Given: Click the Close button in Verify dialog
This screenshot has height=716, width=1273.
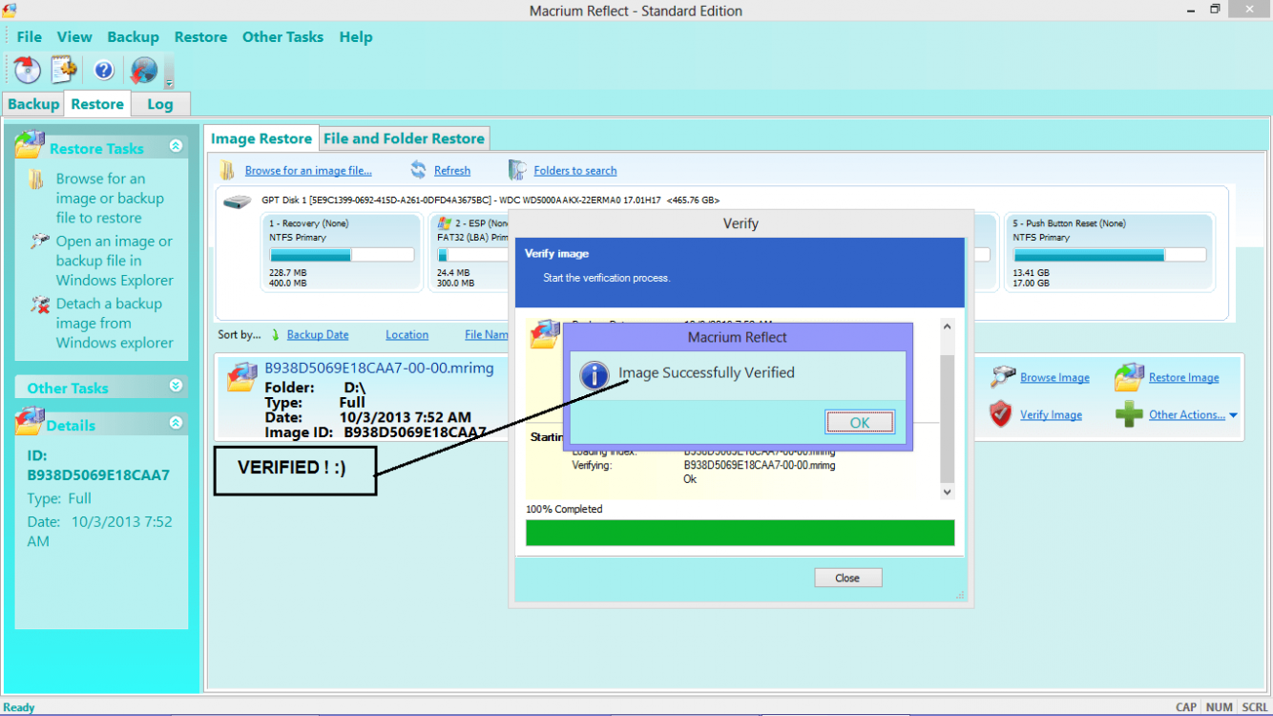Looking at the screenshot, I should point(847,578).
